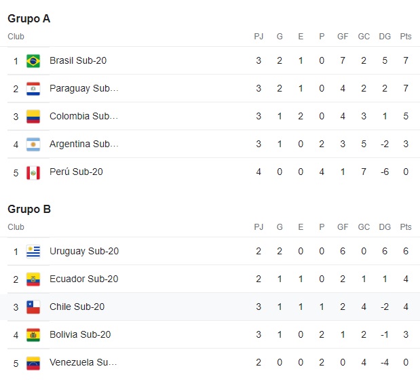Click the Pts column header in Grupo A
The width and height of the screenshot is (420, 392).
[406, 37]
